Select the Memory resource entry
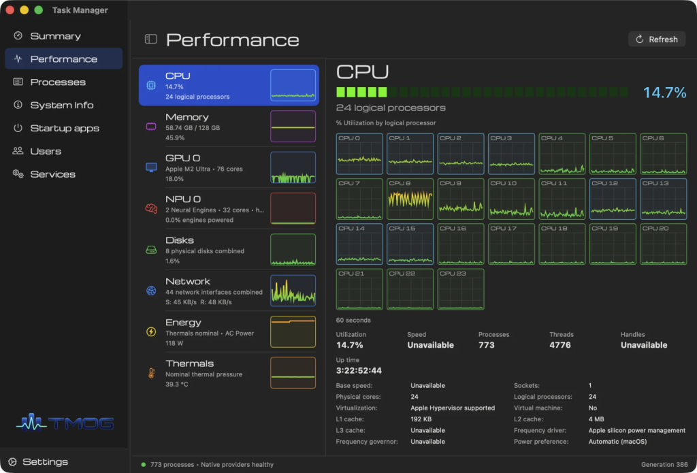697x473 pixels. pyautogui.click(x=229, y=127)
